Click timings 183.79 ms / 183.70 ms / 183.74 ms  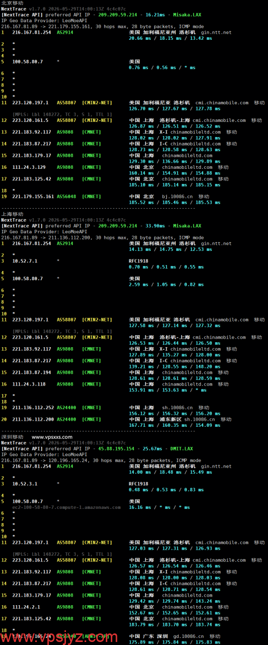175,625
